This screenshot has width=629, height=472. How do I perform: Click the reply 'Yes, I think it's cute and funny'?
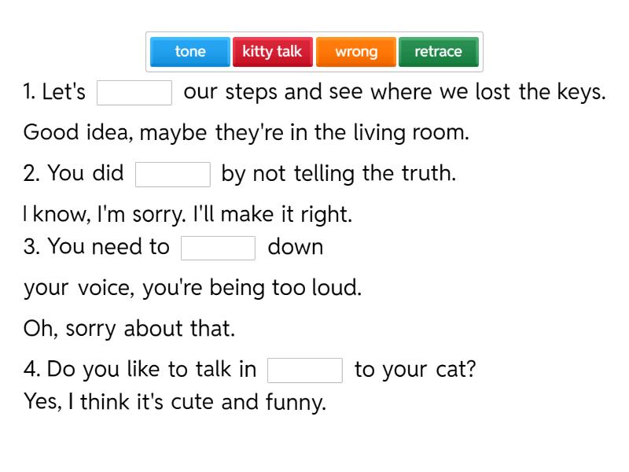pos(175,403)
